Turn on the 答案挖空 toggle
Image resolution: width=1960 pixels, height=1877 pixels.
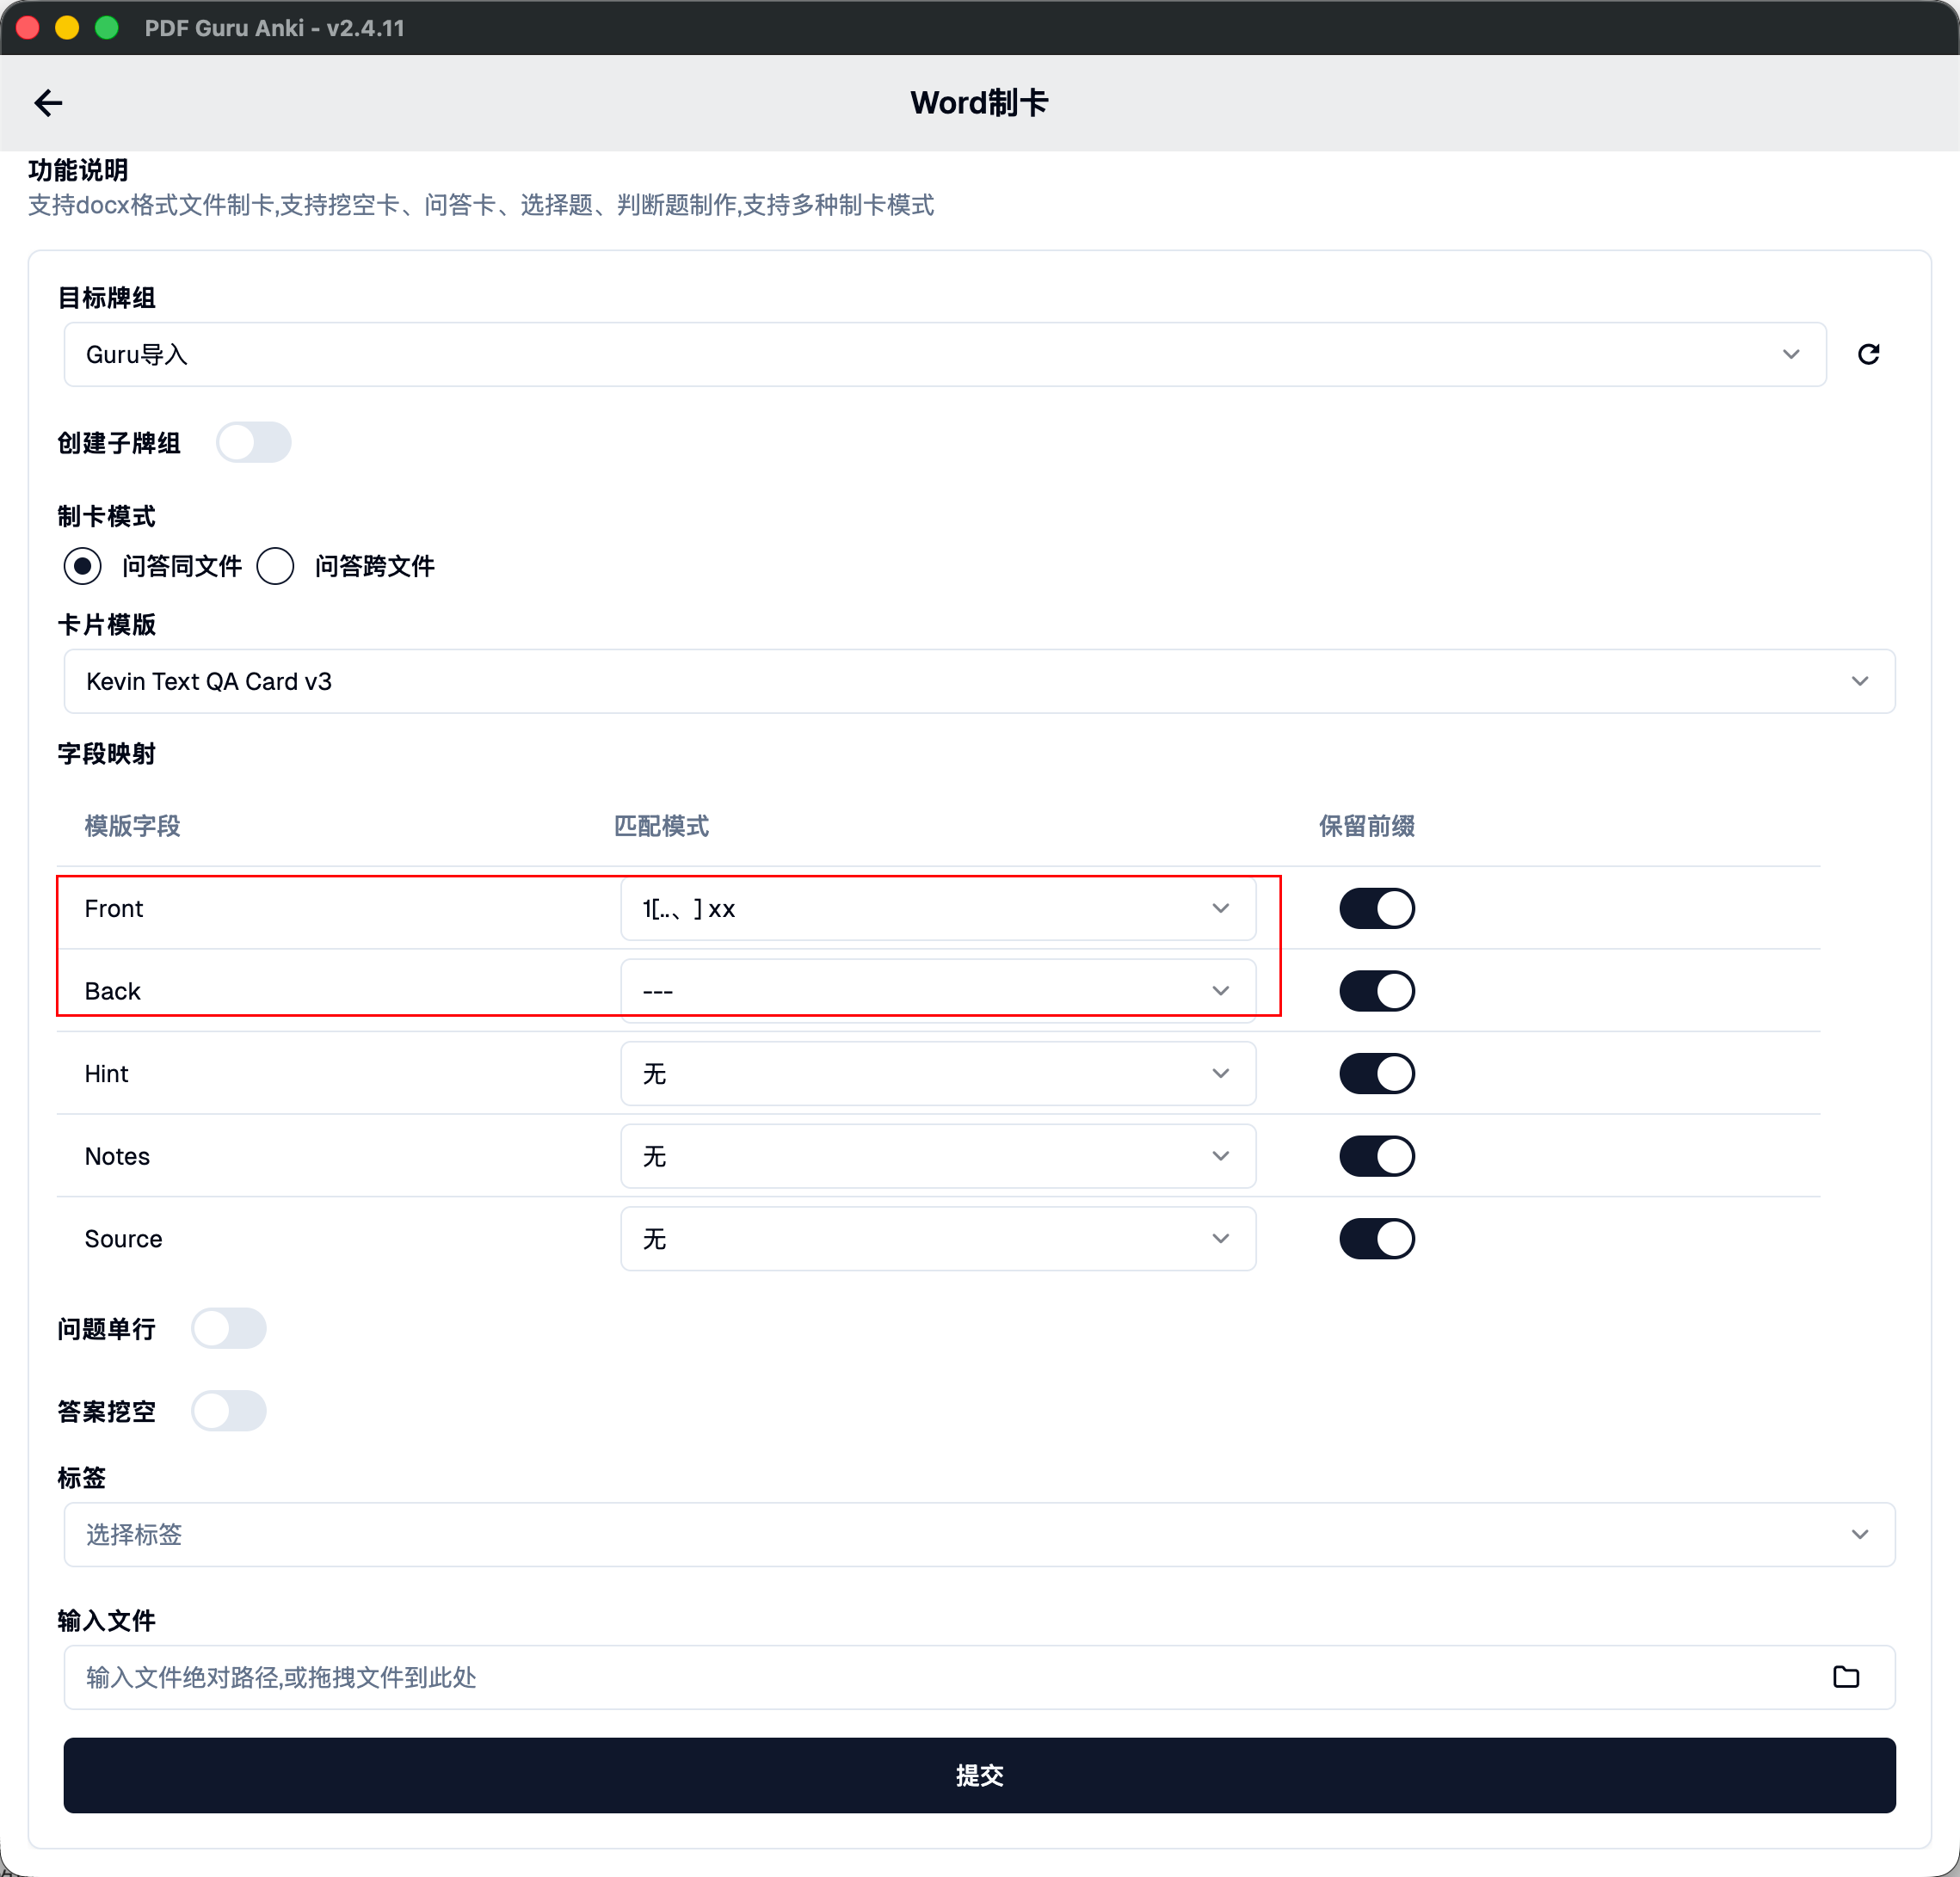click(x=229, y=1411)
